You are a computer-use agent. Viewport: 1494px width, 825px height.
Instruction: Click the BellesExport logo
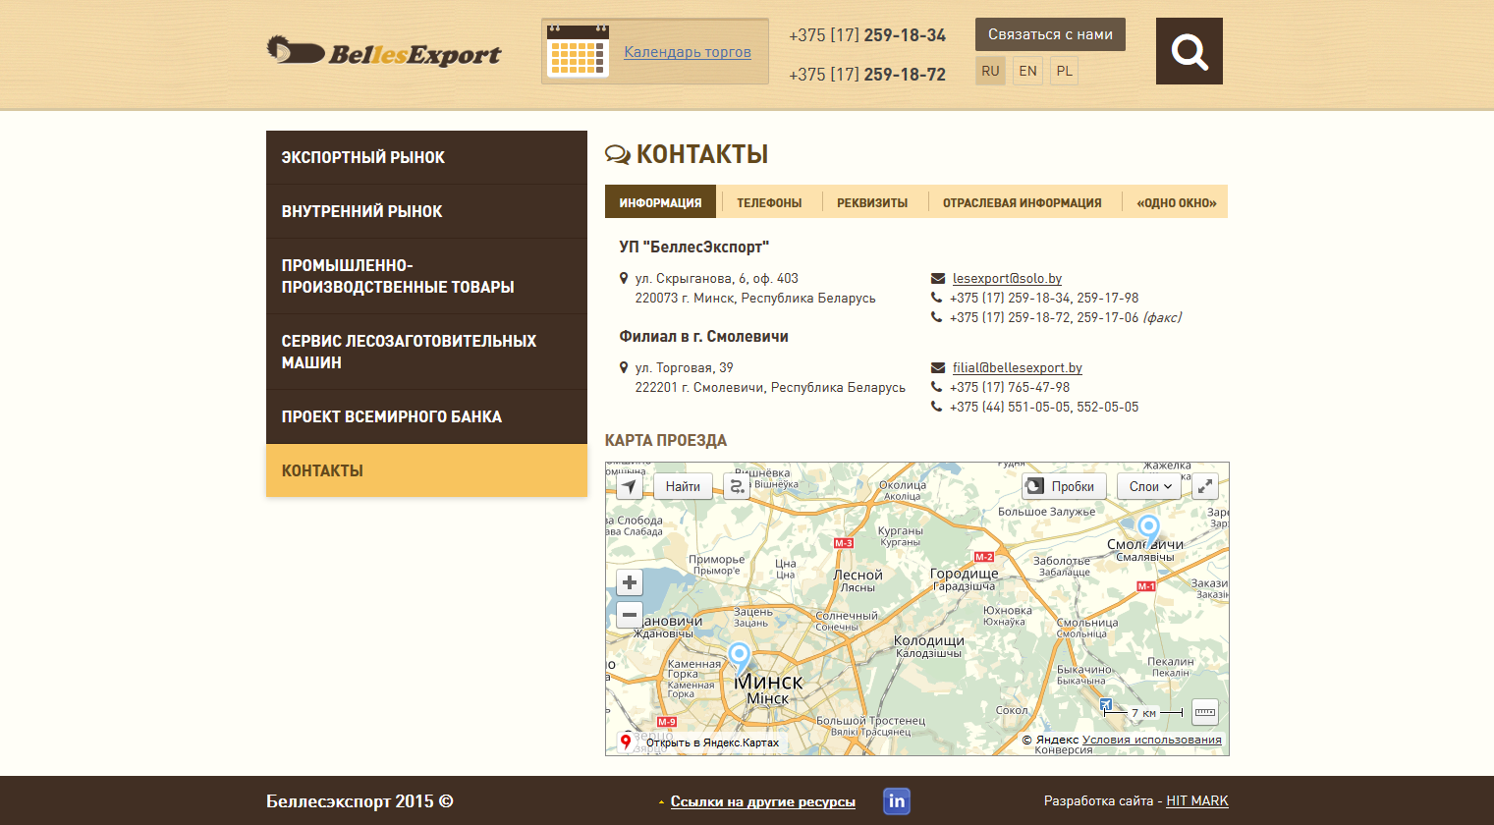pyautogui.click(x=384, y=52)
